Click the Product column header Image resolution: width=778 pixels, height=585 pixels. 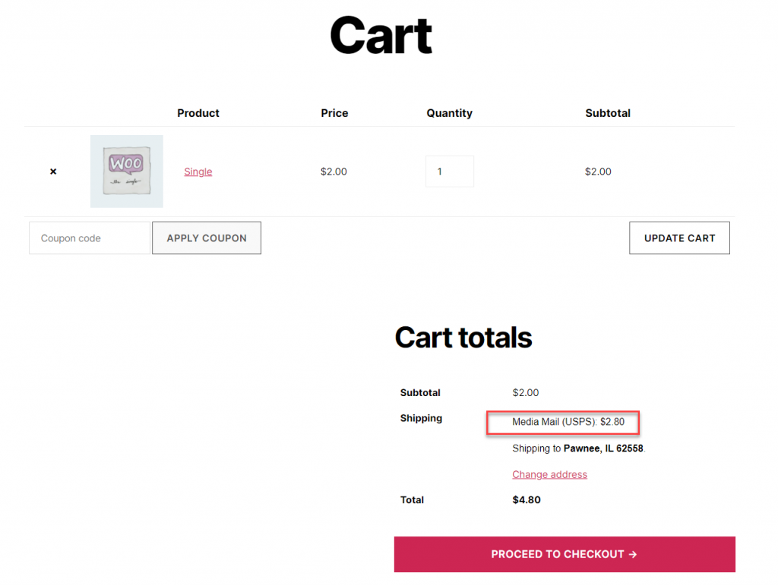point(198,113)
